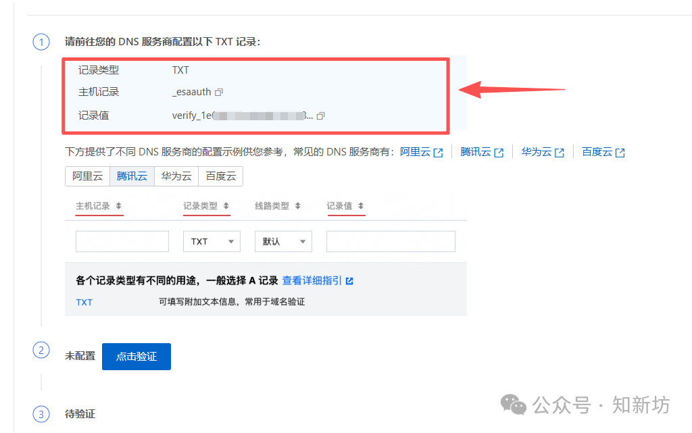Click the host record input field
This screenshot has height=433, width=692.
(122, 241)
